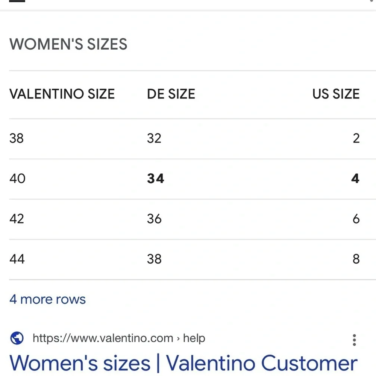Screen dimensions: 376x376
Task: Click the WOMEN'S SIZES heading
Action: pos(68,44)
